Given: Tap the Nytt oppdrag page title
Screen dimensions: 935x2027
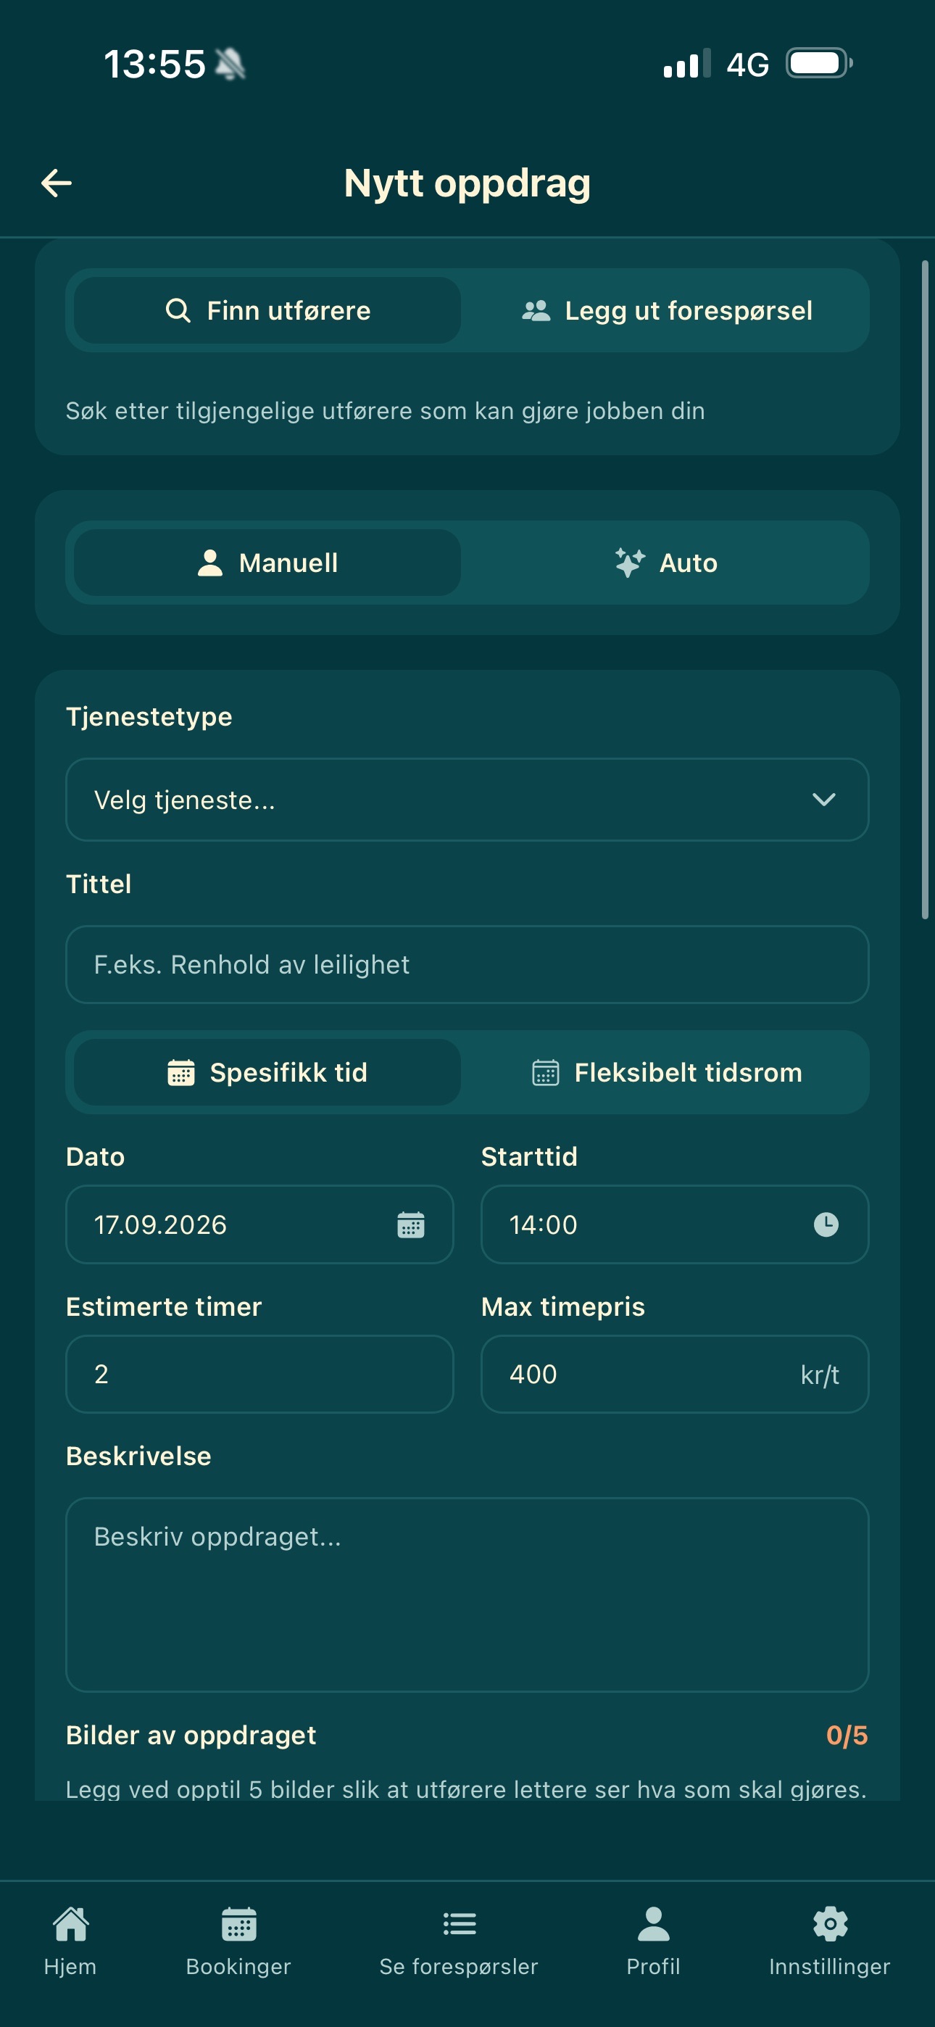Looking at the screenshot, I should (467, 183).
